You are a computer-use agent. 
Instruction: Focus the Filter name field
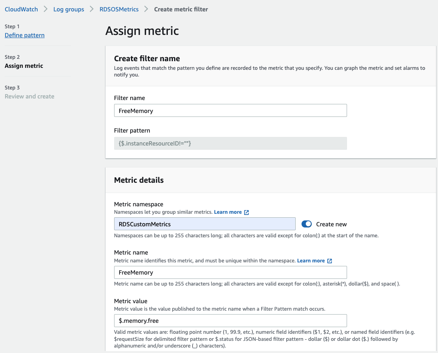pyautogui.click(x=230, y=111)
